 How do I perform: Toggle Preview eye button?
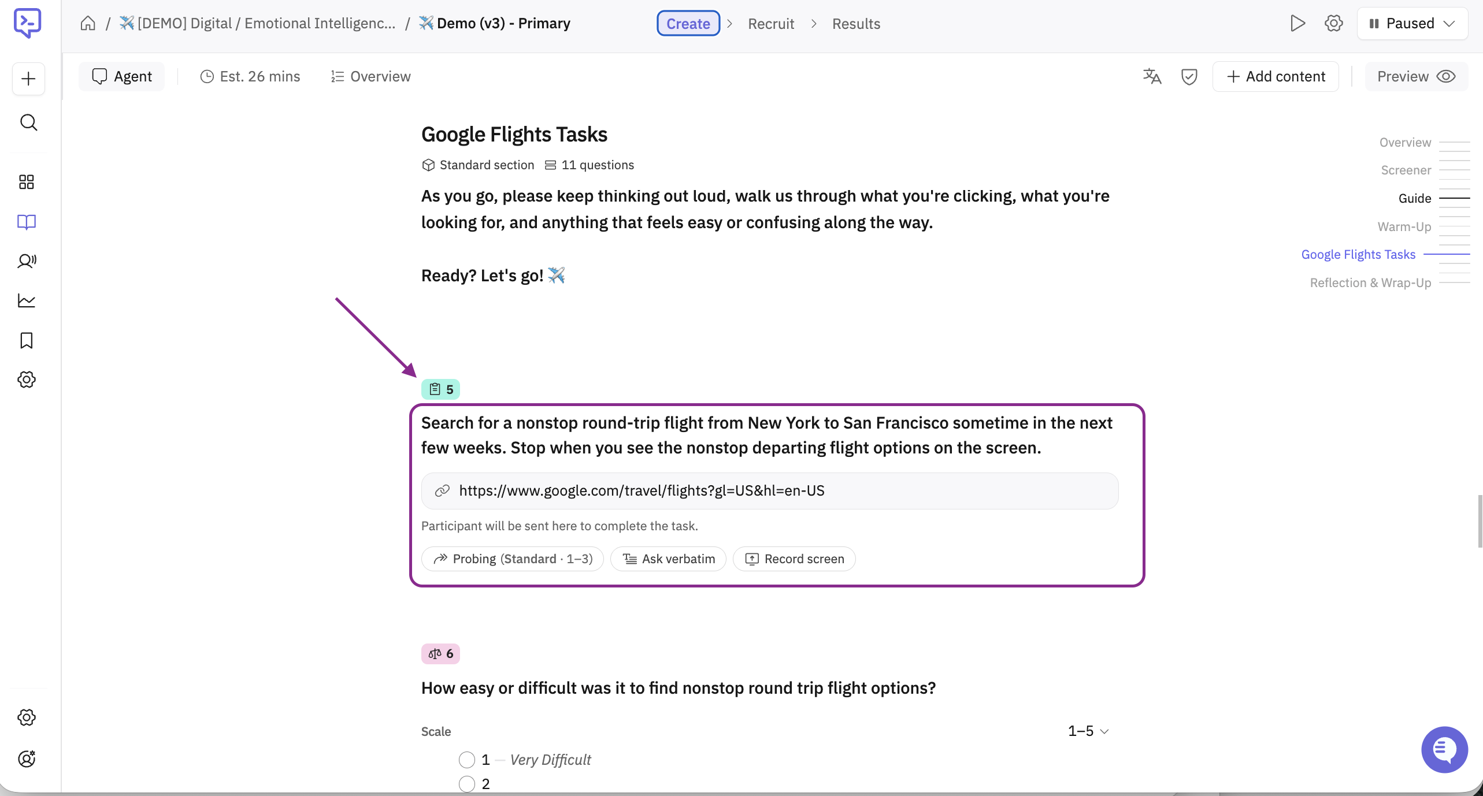pos(1416,76)
